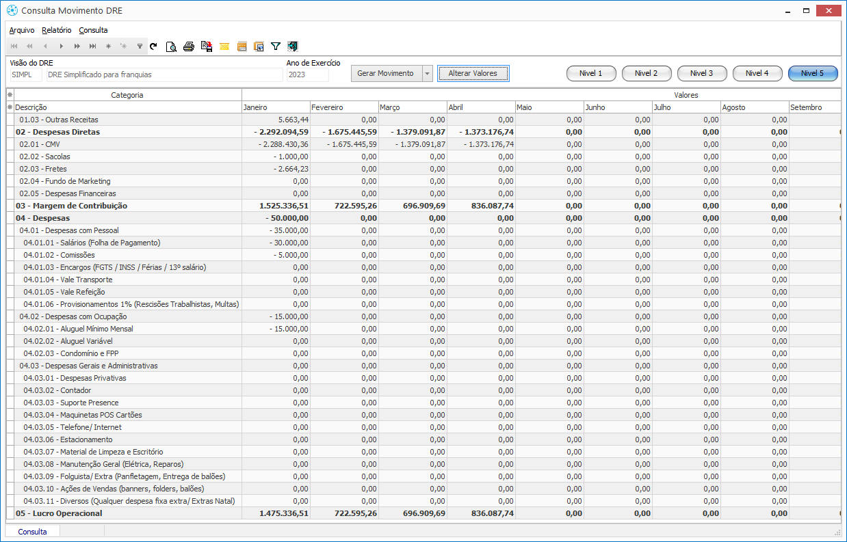This screenshot has width=847, height=542.
Task: Click the previous page double-arrow icon
Action: (29, 46)
